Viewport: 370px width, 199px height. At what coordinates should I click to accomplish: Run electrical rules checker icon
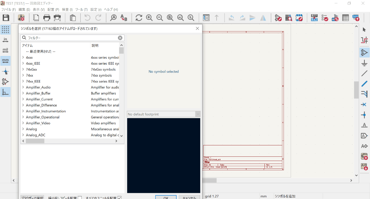pyautogui.click(x=325, y=18)
